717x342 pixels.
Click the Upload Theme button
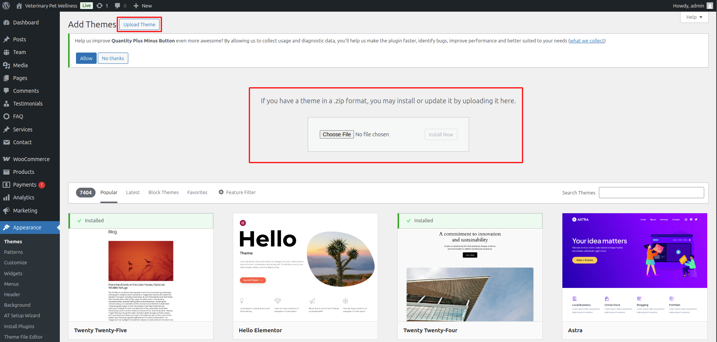tap(139, 25)
